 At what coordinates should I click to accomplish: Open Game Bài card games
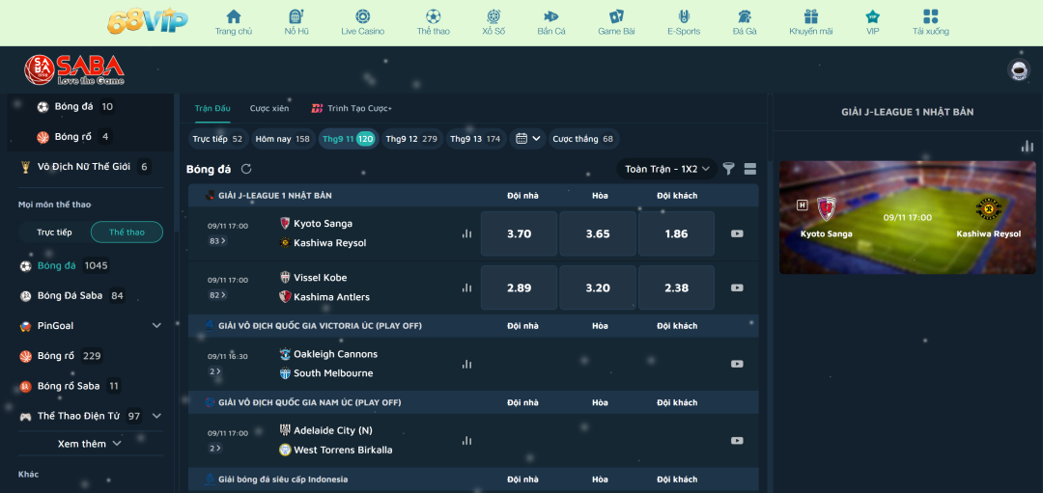point(616,22)
